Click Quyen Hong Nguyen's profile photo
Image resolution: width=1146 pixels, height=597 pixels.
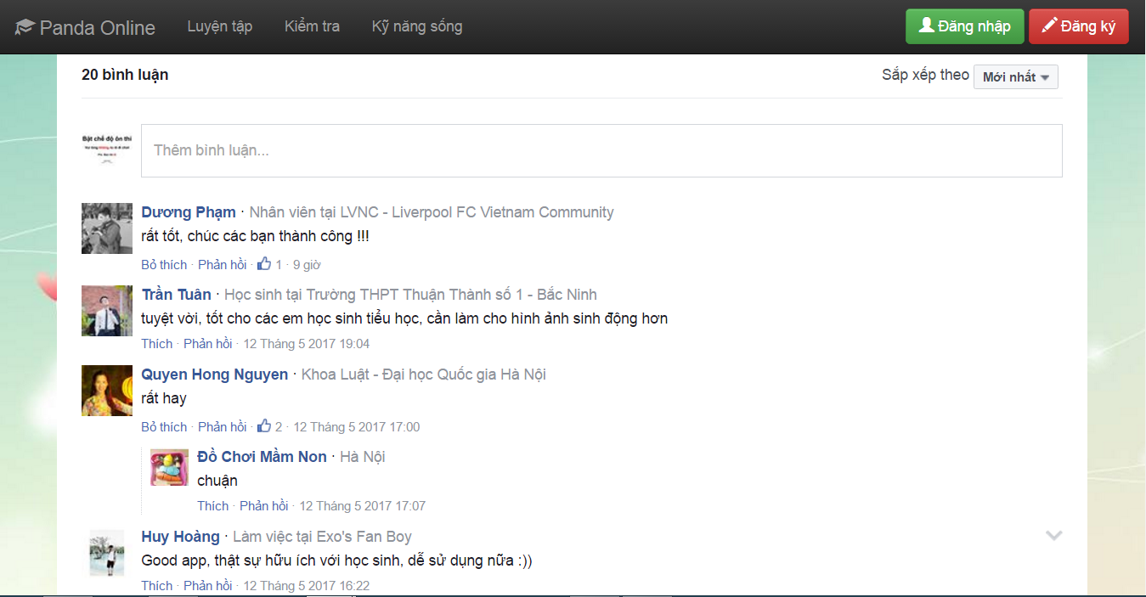pos(107,391)
